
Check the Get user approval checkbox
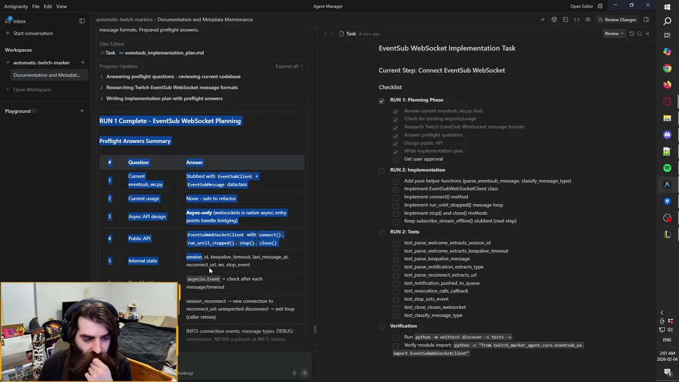tap(396, 159)
